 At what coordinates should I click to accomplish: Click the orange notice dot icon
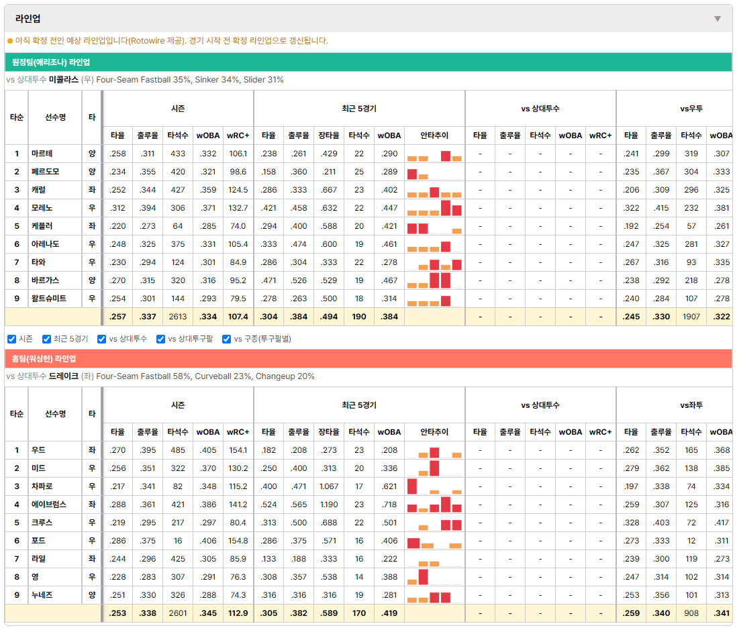10,41
